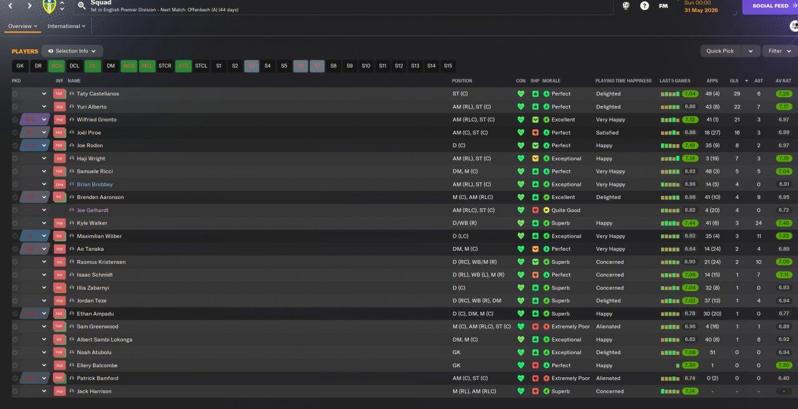The width and height of the screenshot is (798, 409).
Task: Open the FM menu icon
Action: pyautogui.click(x=663, y=6)
